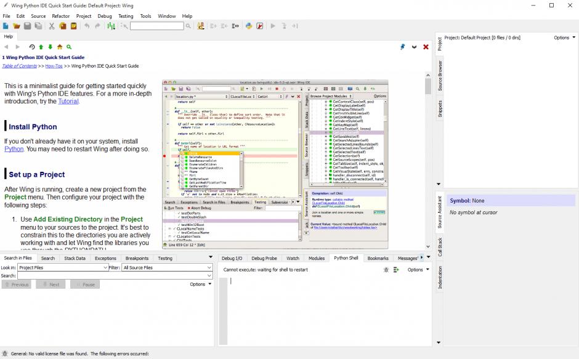Screen dimensions: 579x359
Task: Click the Open File folder icon
Action: 16,26
